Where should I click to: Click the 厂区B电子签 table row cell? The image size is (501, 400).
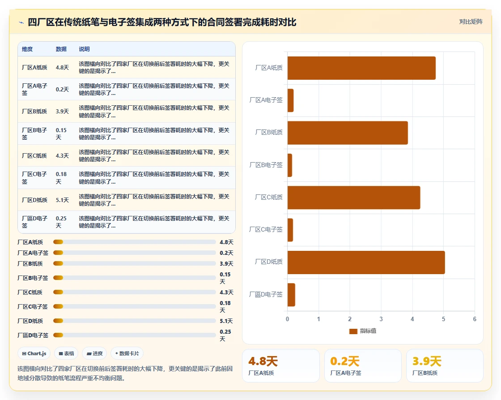(34, 133)
